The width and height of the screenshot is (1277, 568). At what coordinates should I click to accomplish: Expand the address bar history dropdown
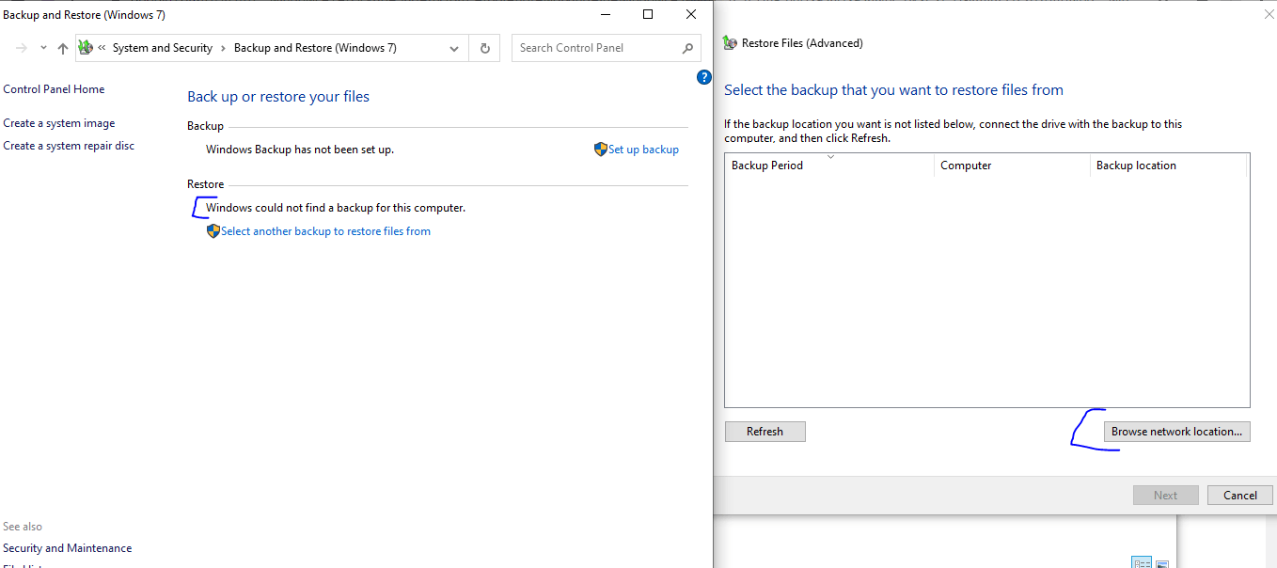[x=454, y=48]
